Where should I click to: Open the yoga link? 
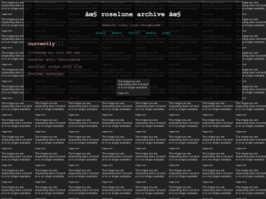166,33
